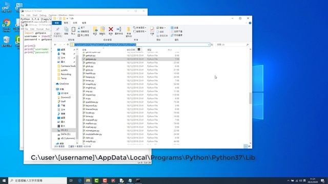Select the hashlib.py file row
328x184 pixels.
pos(131,74)
